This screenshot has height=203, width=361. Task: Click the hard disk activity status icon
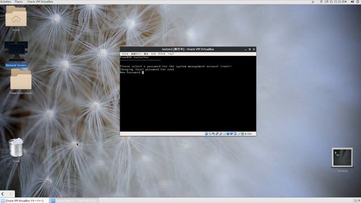click(x=206, y=134)
